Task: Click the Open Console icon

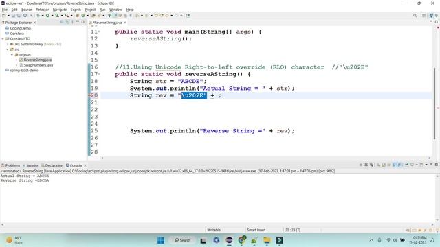Action: click(421, 165)
